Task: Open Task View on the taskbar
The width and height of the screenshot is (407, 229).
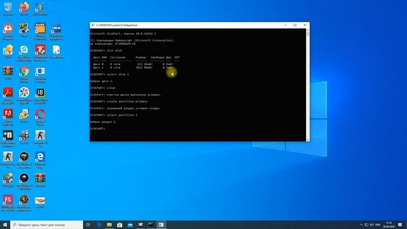Action: [x=88, y=225]
